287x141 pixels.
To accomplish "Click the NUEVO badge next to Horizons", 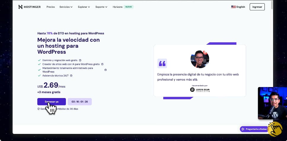I will click(129, 7).
